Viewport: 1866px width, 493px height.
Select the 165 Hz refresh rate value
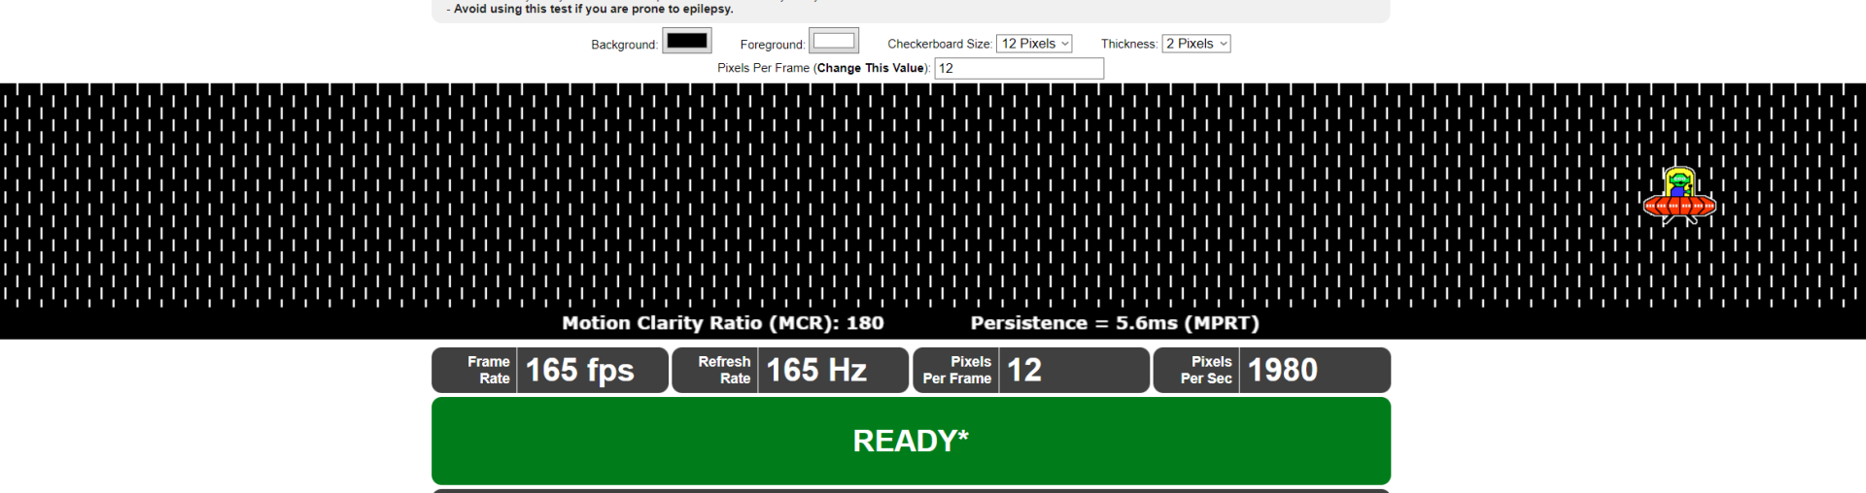tap(816, 370)
